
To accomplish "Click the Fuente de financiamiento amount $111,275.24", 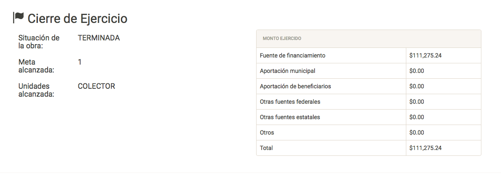I will point(425,55).
